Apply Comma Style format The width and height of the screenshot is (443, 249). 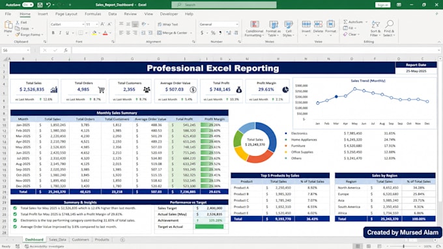click(220, 33)
